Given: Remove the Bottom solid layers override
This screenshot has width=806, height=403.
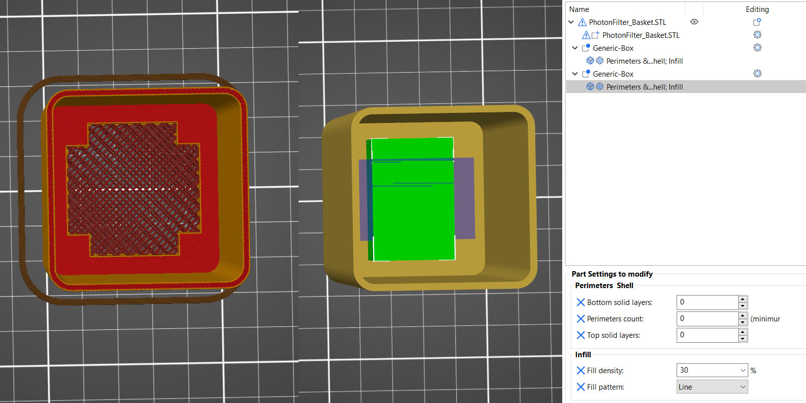Looking at the screenshot, I should [580, 302].
